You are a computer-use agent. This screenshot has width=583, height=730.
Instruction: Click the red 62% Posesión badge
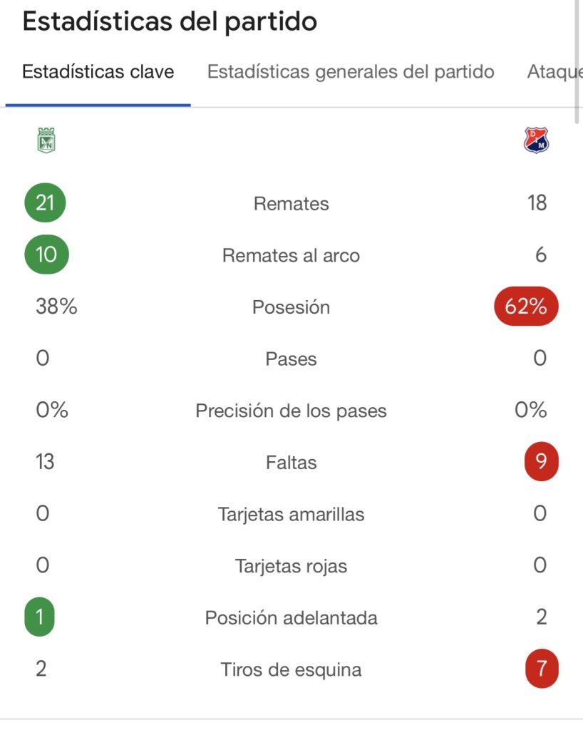coord(526,307)
